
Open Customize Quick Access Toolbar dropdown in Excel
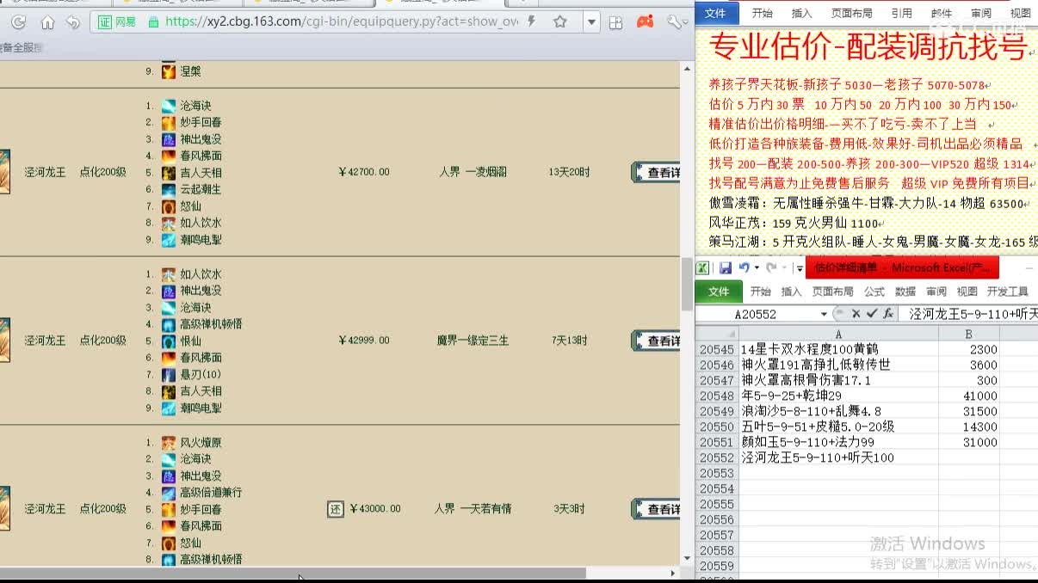tap(799, 268)
